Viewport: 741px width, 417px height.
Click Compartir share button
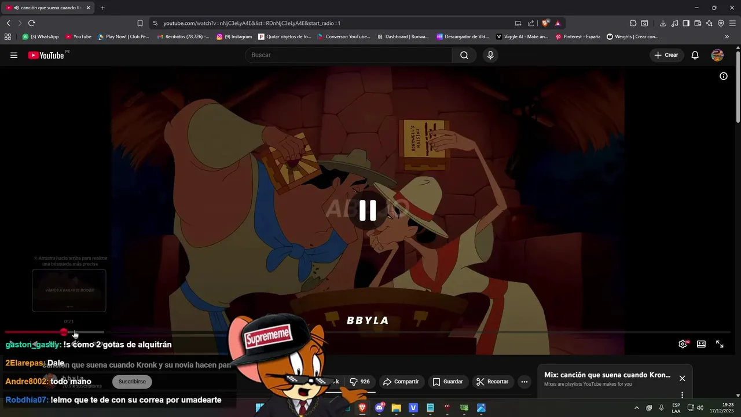[x=401, y=382]
